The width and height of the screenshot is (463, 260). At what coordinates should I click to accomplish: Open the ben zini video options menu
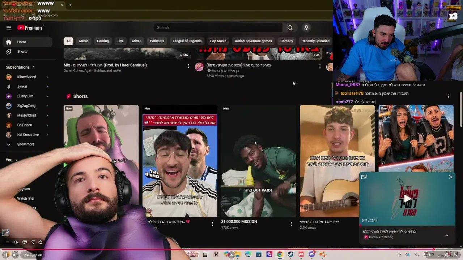pyautogui.click(x=320, y=66)
